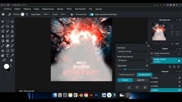Select the Liquify waves tool

[3, 31]
